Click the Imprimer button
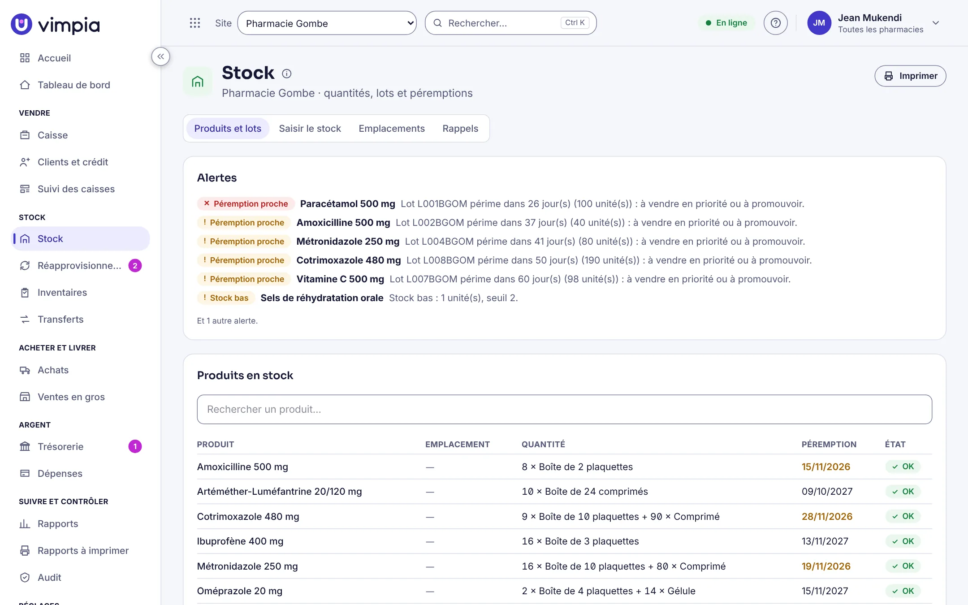 (x=910, y=76)
